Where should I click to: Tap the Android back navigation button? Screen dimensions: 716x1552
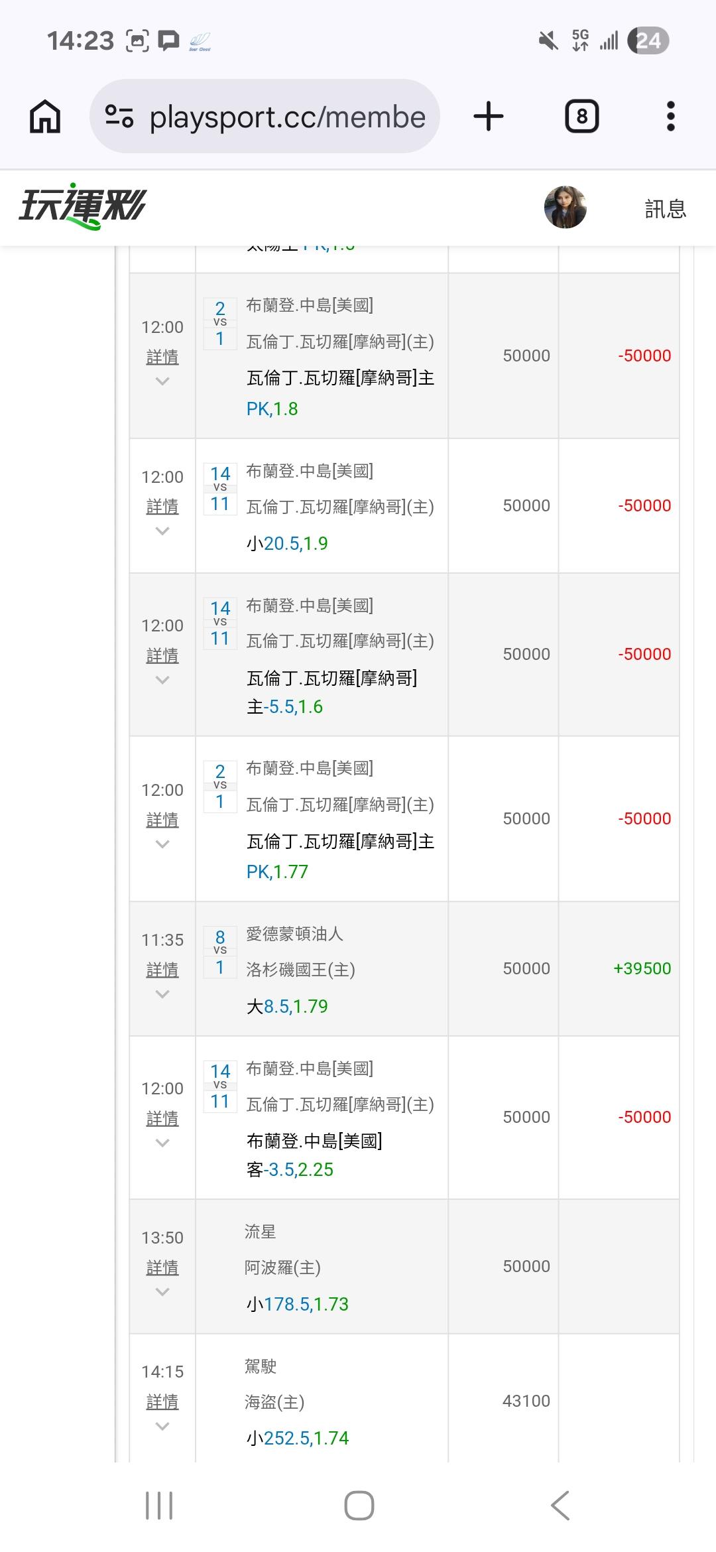(560, 1506)
